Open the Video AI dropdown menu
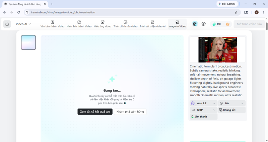The image size is (268, 142). pyautogui.click(x=23, y=24)
